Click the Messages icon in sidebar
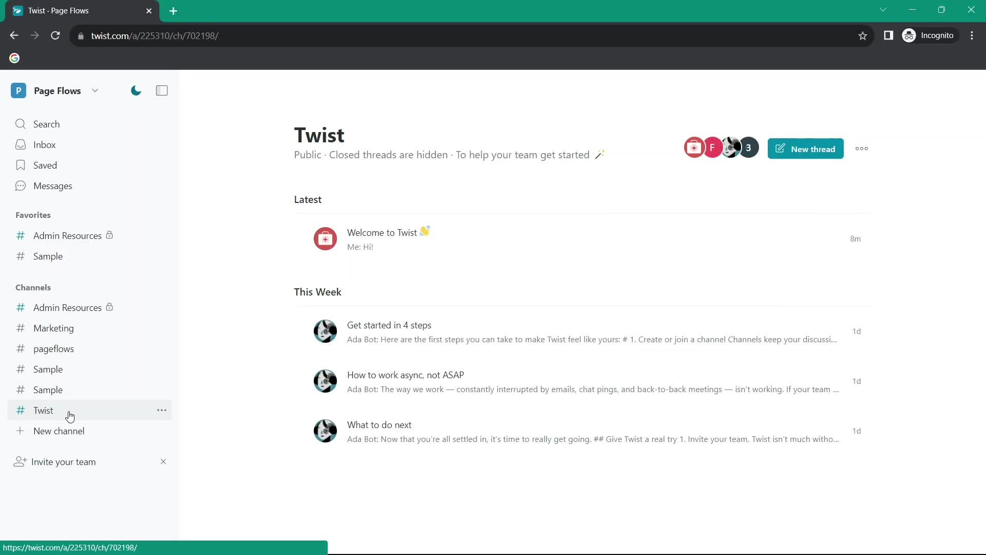Screen dimensions: 986x555 pos(20,185)
